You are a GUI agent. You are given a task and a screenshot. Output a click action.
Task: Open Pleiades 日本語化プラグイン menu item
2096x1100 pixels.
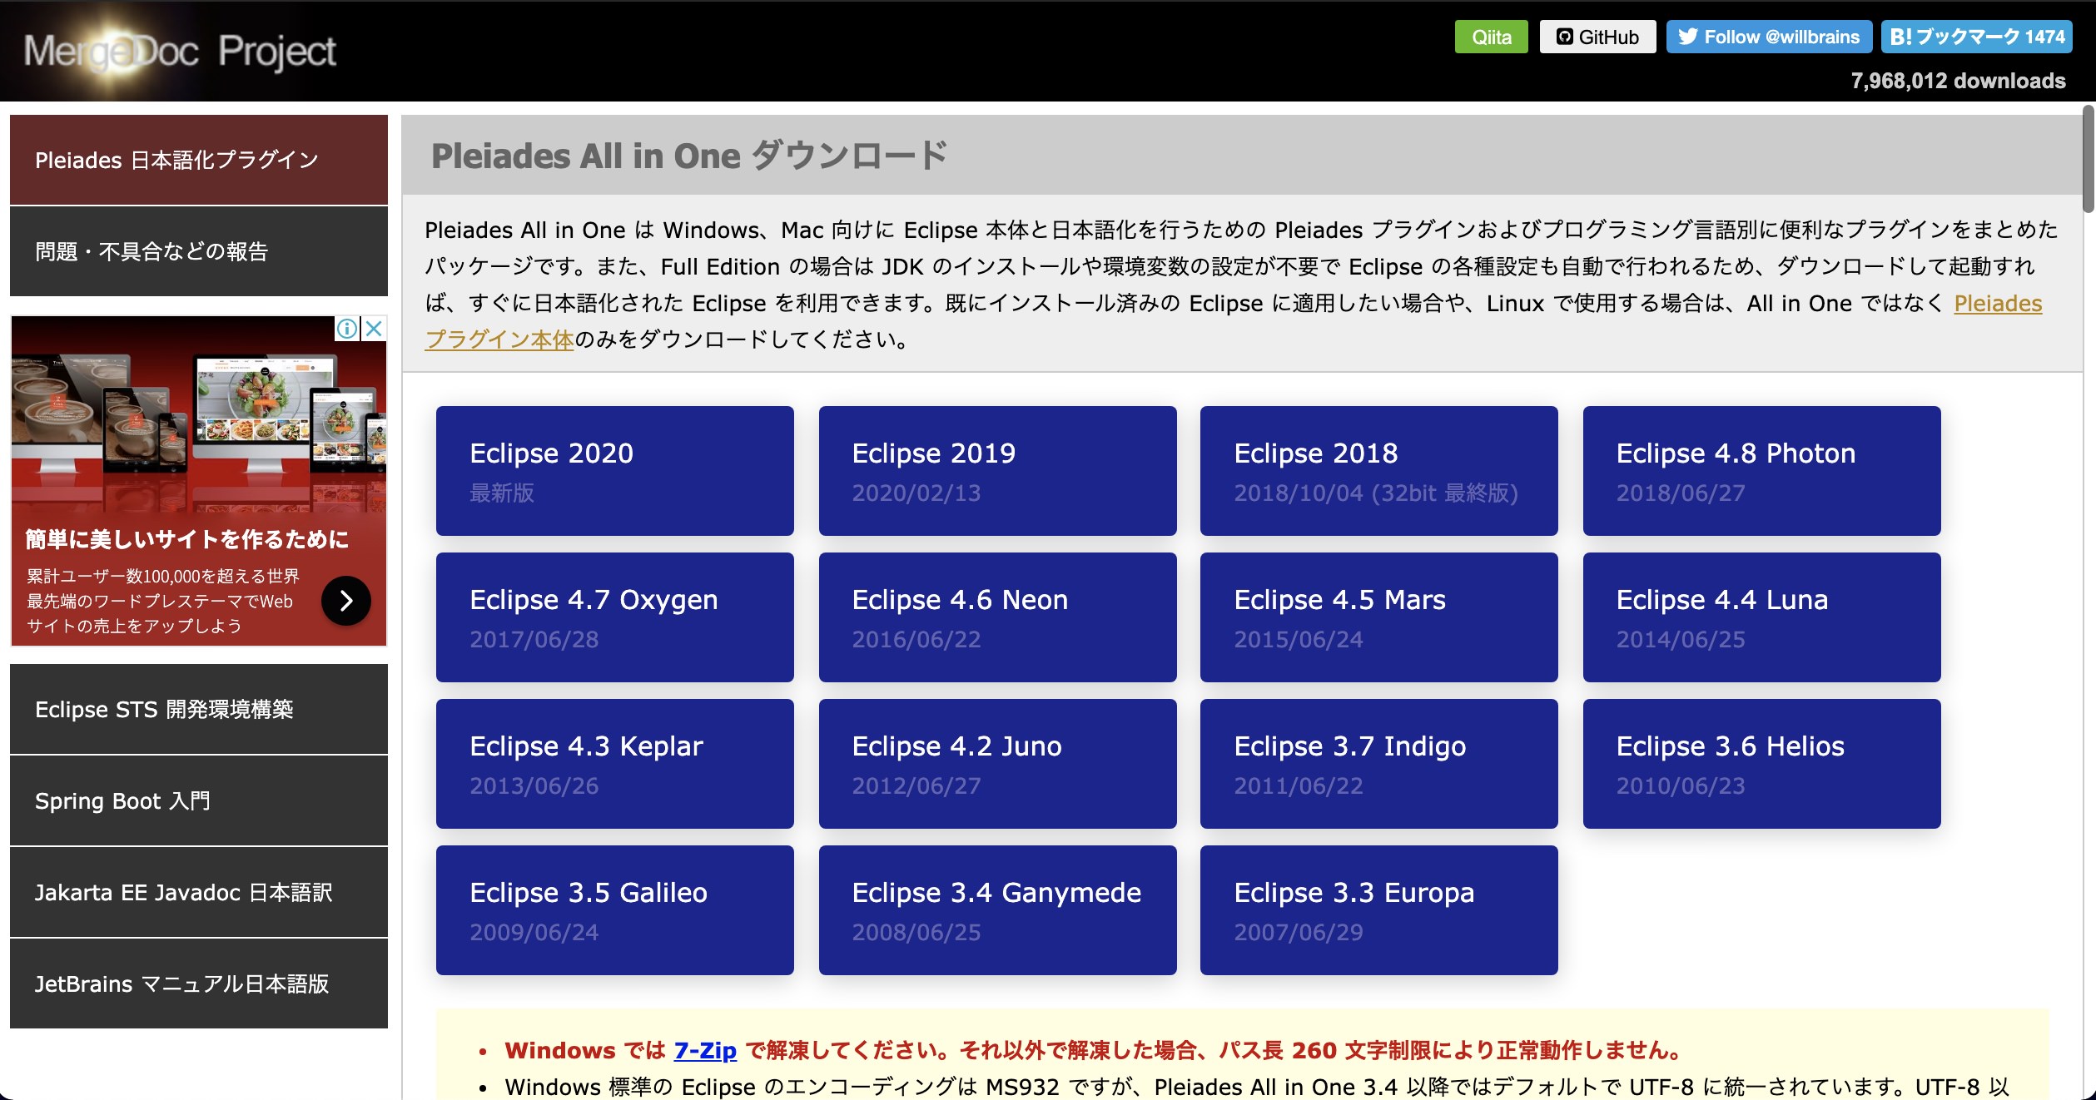click(199, 160)
